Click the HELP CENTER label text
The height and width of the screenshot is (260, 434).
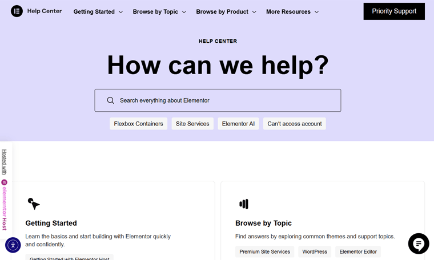[218, 41]
